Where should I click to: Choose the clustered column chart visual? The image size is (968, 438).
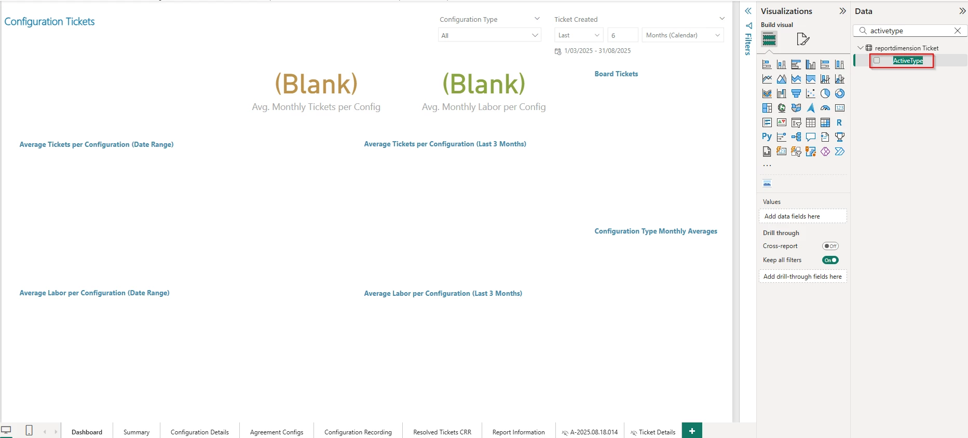pyautogui.click(x=810, y=64)
